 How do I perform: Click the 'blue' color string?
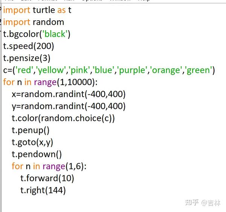point(103,70)
